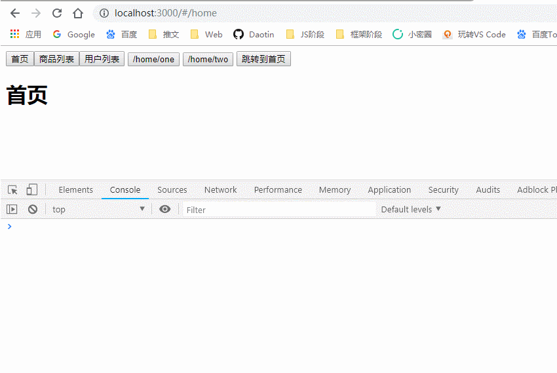Expand the Default levels dropdown

click(411, 210)
